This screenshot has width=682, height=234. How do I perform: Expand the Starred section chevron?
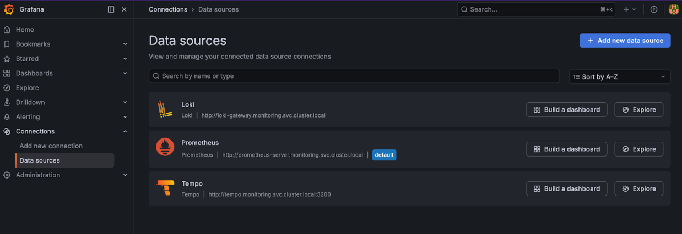click(125, 59)
